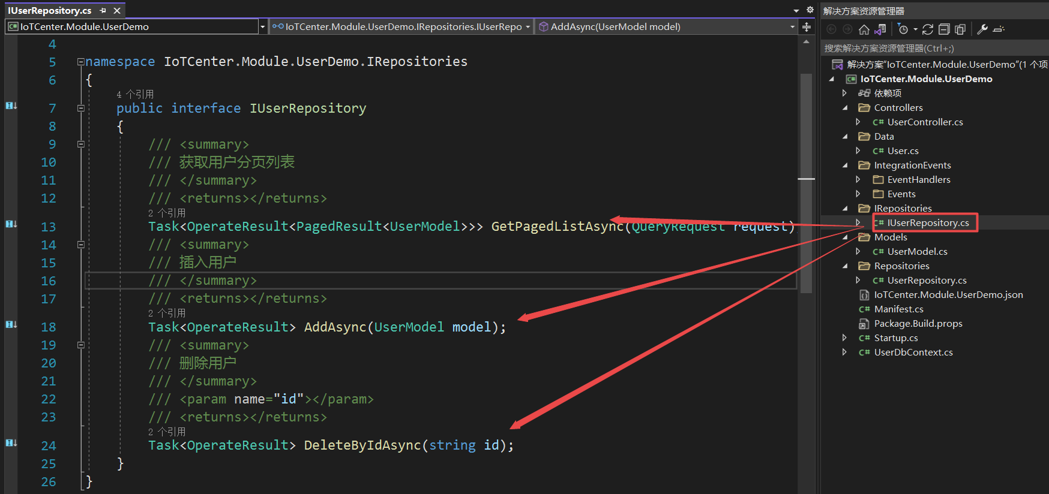The image size is (1049, 494).
Task: Toggle pin on IUserRepository.cs tab
Action: point(103,11)
